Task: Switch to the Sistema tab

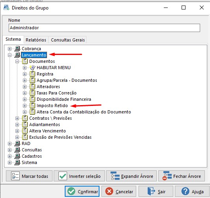Action: 13,39
